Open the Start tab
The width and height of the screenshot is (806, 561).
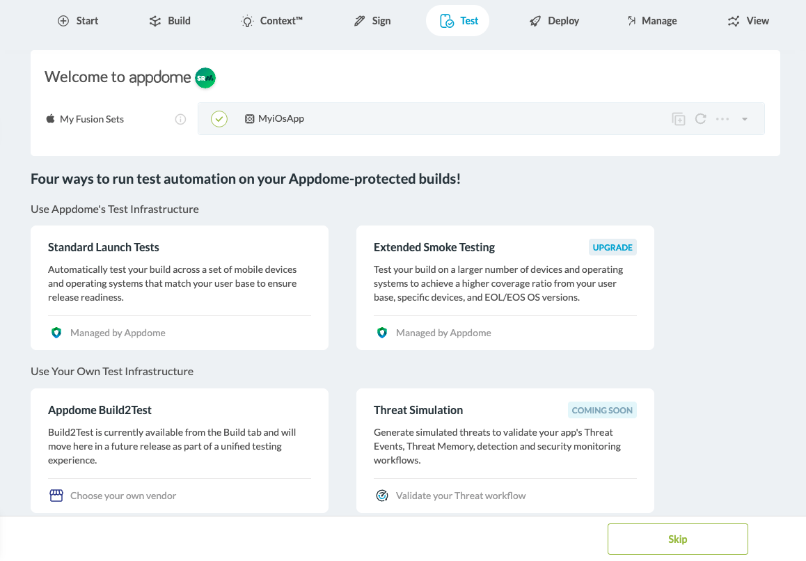[78, 21]
